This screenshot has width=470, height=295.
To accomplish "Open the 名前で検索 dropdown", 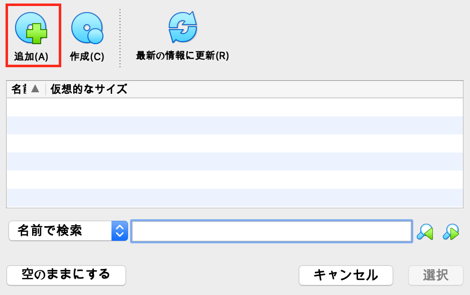I will coord(68,231).
